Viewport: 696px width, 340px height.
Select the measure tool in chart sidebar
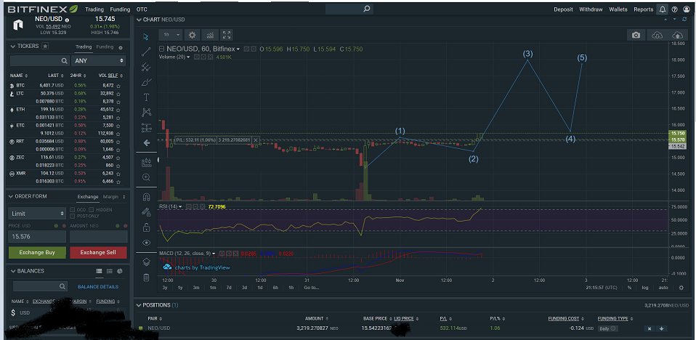coord(146,163)
